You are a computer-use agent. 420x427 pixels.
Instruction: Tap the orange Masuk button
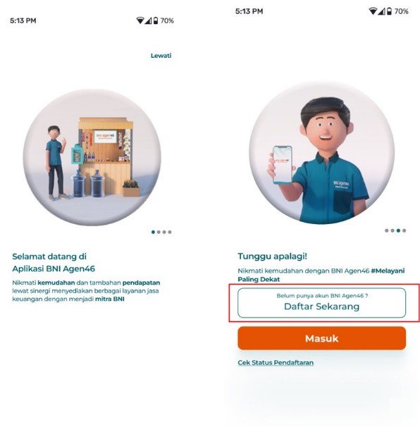(321, 338)
